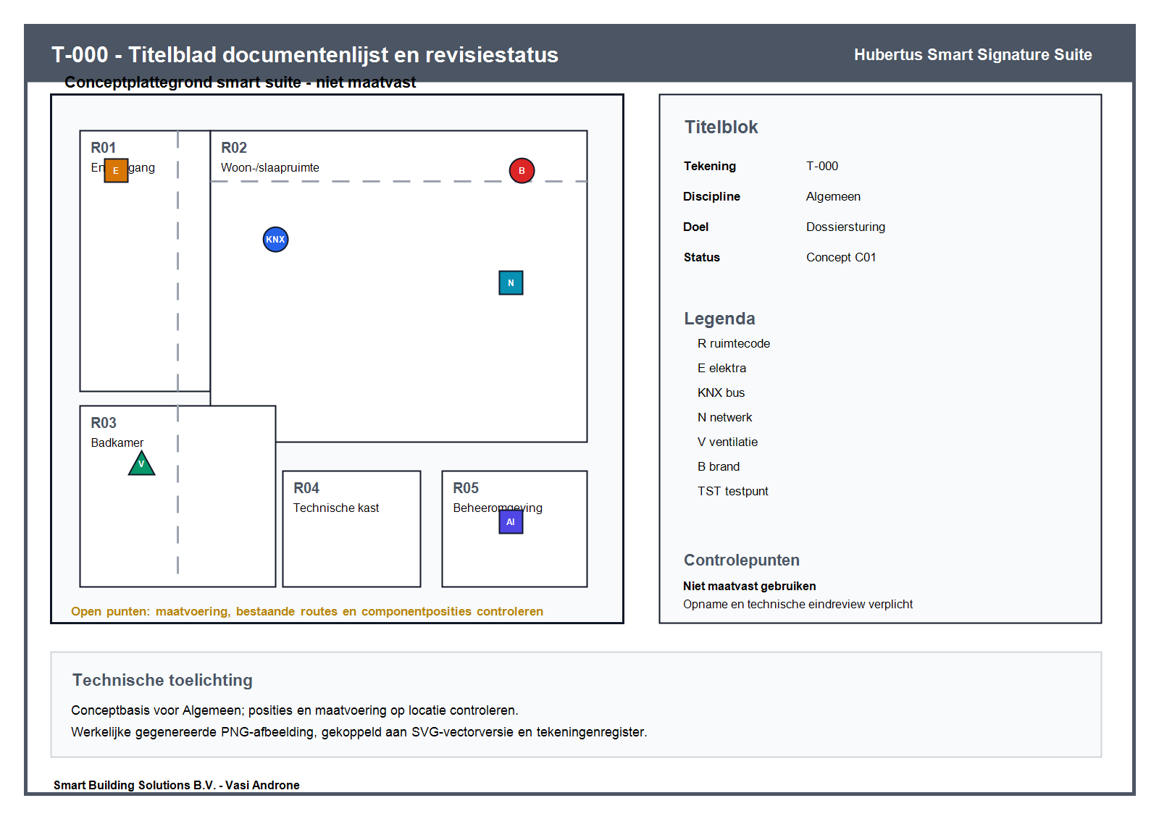This screenshot has width=1159, height=819.
Task: Click the Discipline value Algemeen
Action: click(x=833, y=196)
